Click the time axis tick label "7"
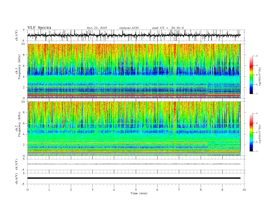This screenshot has height=213, width=275. (179, 190)
